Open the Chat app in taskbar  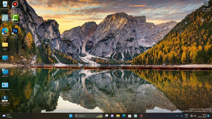(112, 116)
